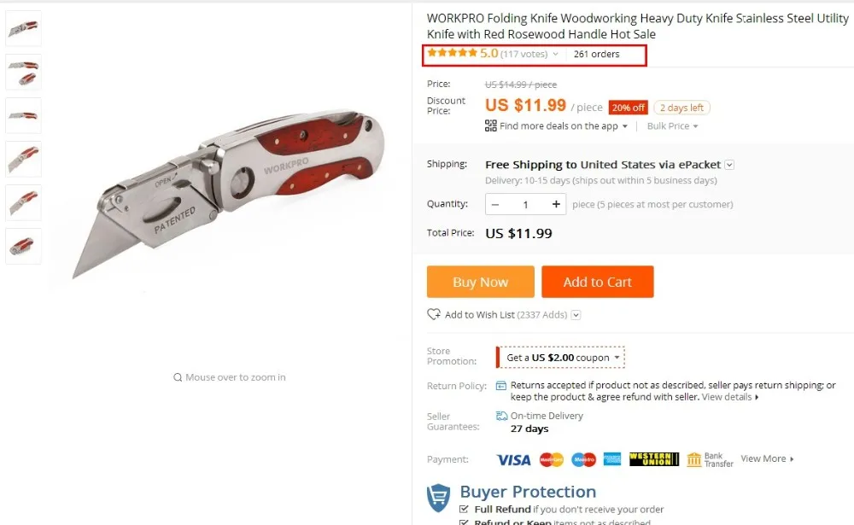Toggle the Full Refund checkbox
854x525 pixels.
pos(464,509)
